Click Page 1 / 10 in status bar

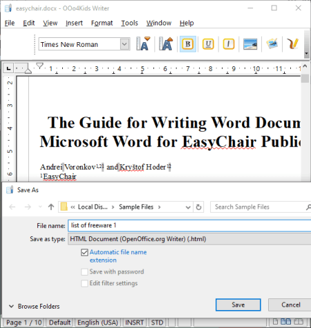[x=24, y=322]
